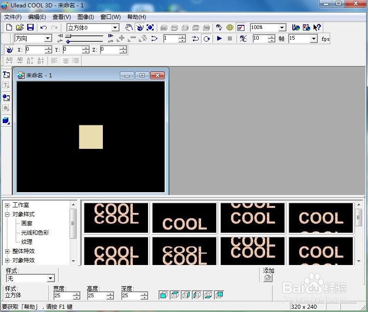Collapse the 对象样式 tree node
Image resolution: width=368 pixels, height=312 pixels.
tap(7, 214)
